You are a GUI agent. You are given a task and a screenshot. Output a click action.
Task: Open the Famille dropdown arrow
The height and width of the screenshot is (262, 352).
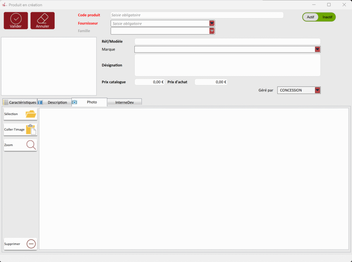(212, 31)
